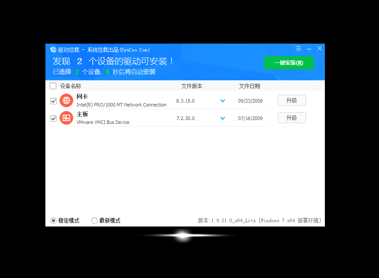Select the 最新模式 radio button
Viewport: 379px width, 278px height.
(94, 221)
